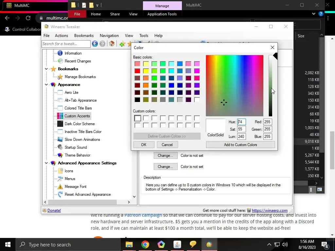Click the Green value field
The image size is (335, 251).
tap(268, 129)
